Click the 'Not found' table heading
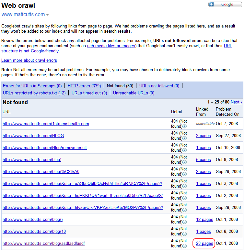Viewport: 245px width, 250px height. (x=15, y=102)
